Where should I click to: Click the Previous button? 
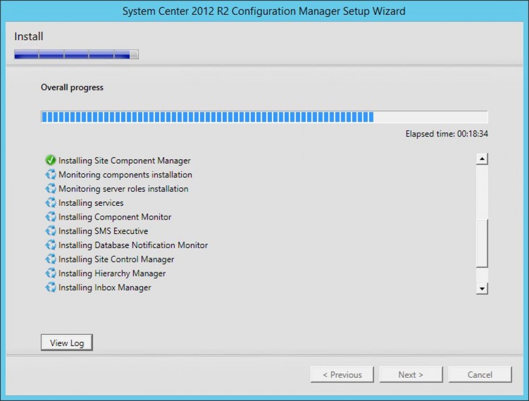click(342, 375)
